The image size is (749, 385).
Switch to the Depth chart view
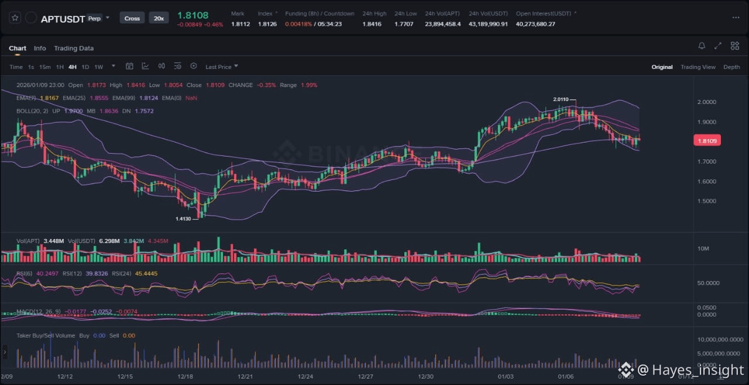click(731, 67)
